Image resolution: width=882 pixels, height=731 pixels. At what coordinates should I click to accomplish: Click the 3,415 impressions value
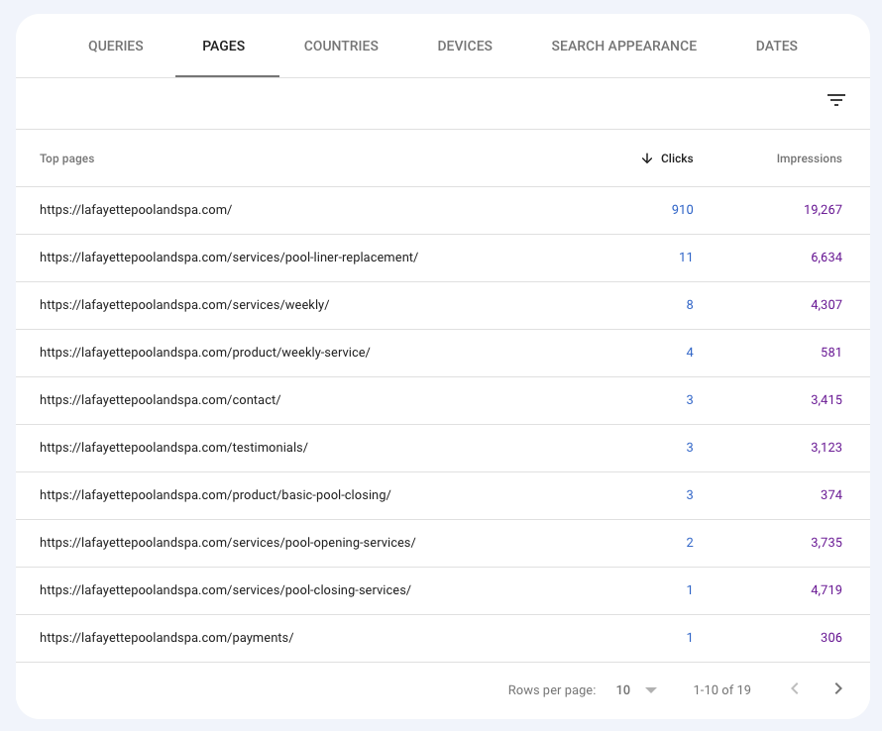pos(827,400)
